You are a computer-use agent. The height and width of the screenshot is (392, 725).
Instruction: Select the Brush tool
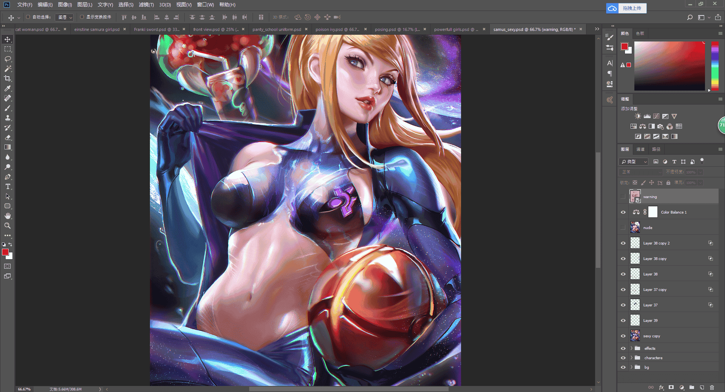pyautogui.click(x=8, y=108)
